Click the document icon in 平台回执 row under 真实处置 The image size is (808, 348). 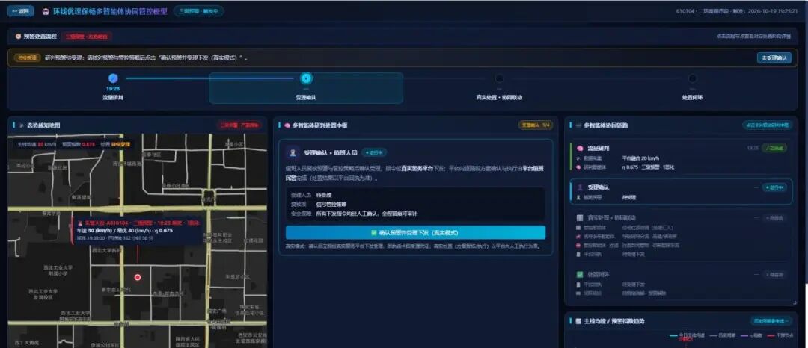(x=578, y=253)
